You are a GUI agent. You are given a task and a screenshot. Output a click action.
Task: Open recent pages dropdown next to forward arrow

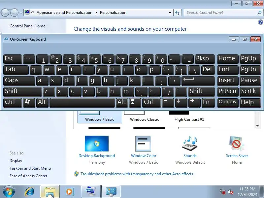point(21,13)
